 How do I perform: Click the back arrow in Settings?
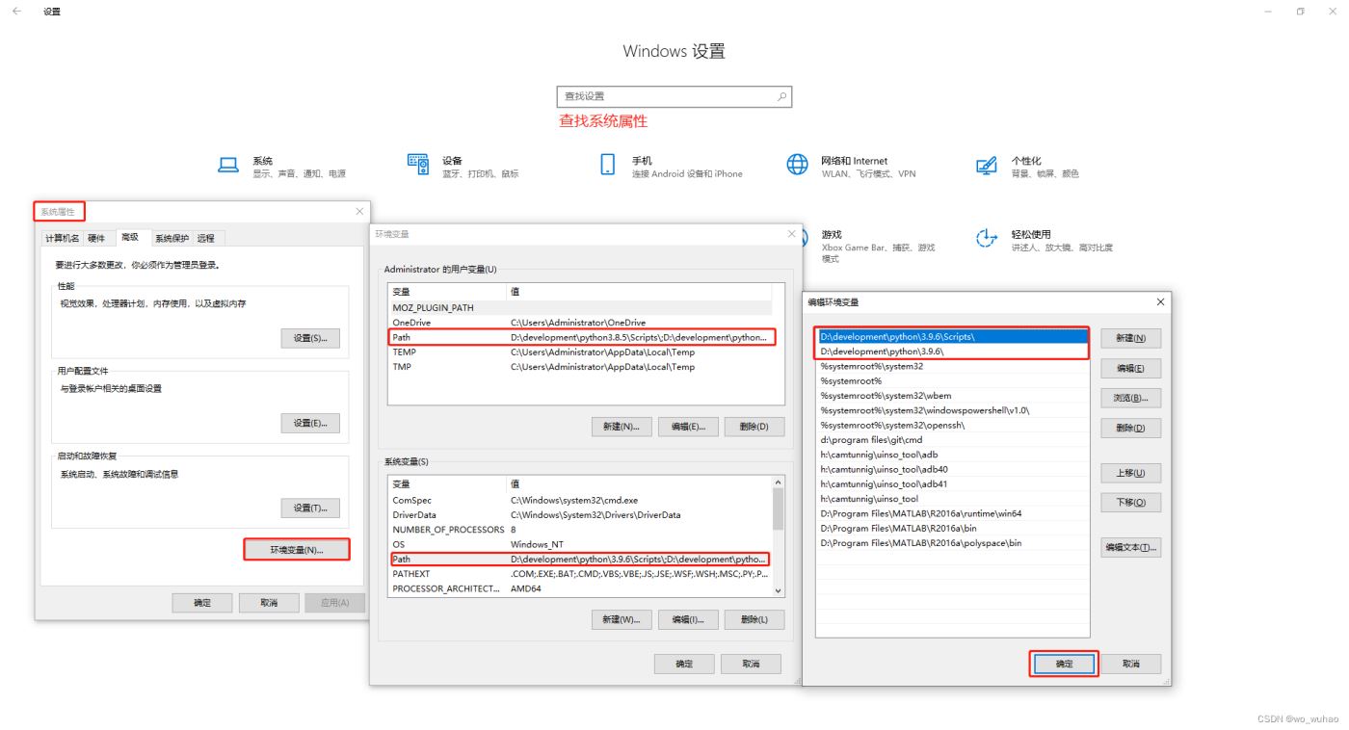[x=13, y=12]
